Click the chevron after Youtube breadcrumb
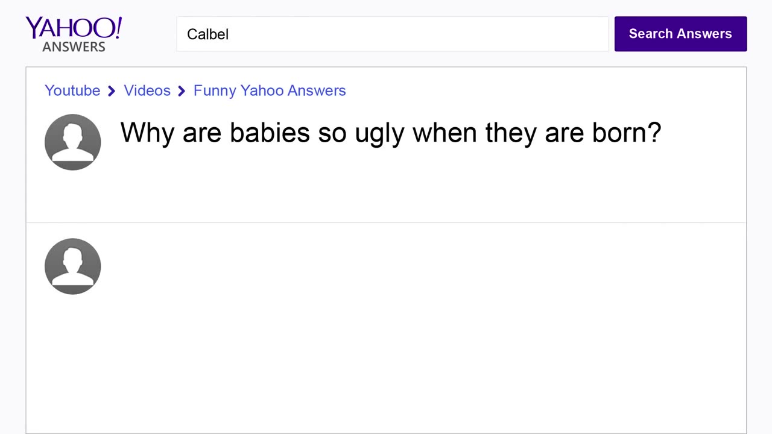The width and height of the screenshot is (772, 434). point(111,90)
